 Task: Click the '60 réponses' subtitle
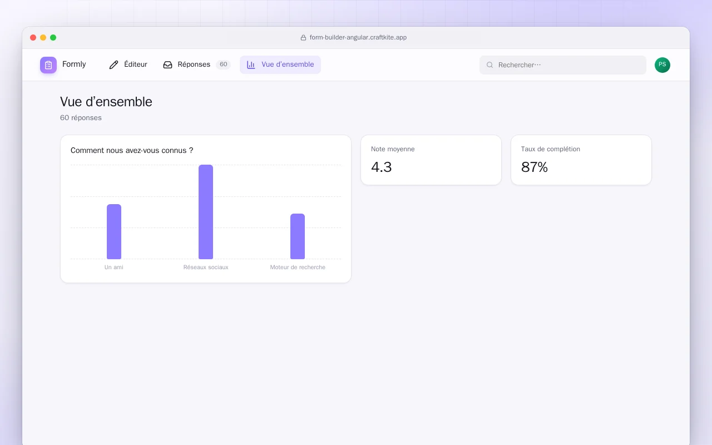81,118
